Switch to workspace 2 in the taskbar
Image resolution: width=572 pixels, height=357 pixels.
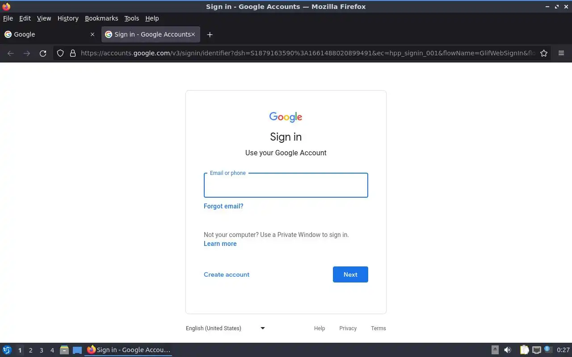(30, 350)
